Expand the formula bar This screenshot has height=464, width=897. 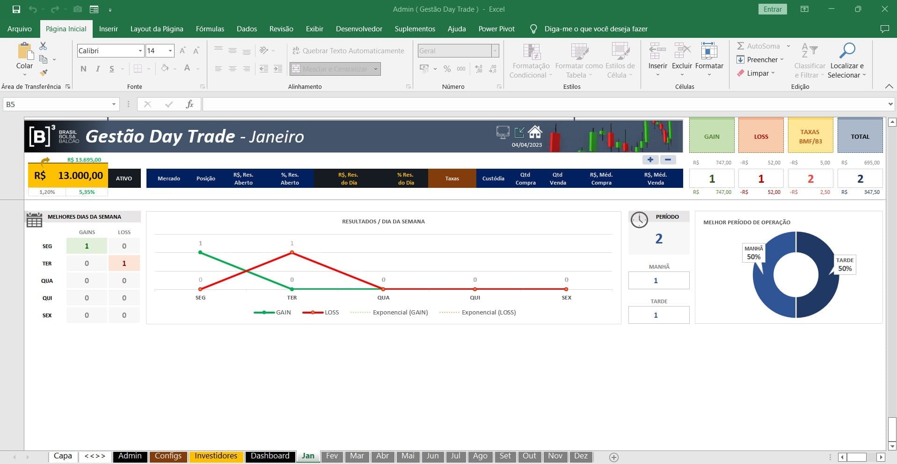point(890,104)
